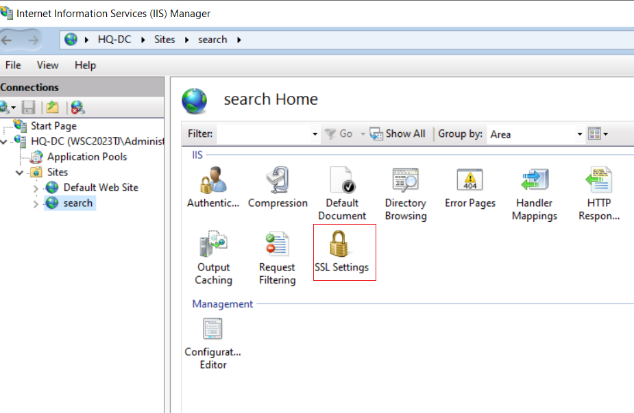This screenshot has height=413, width=634.
Task: Open the Authentication feature icon
Action: 212,187
